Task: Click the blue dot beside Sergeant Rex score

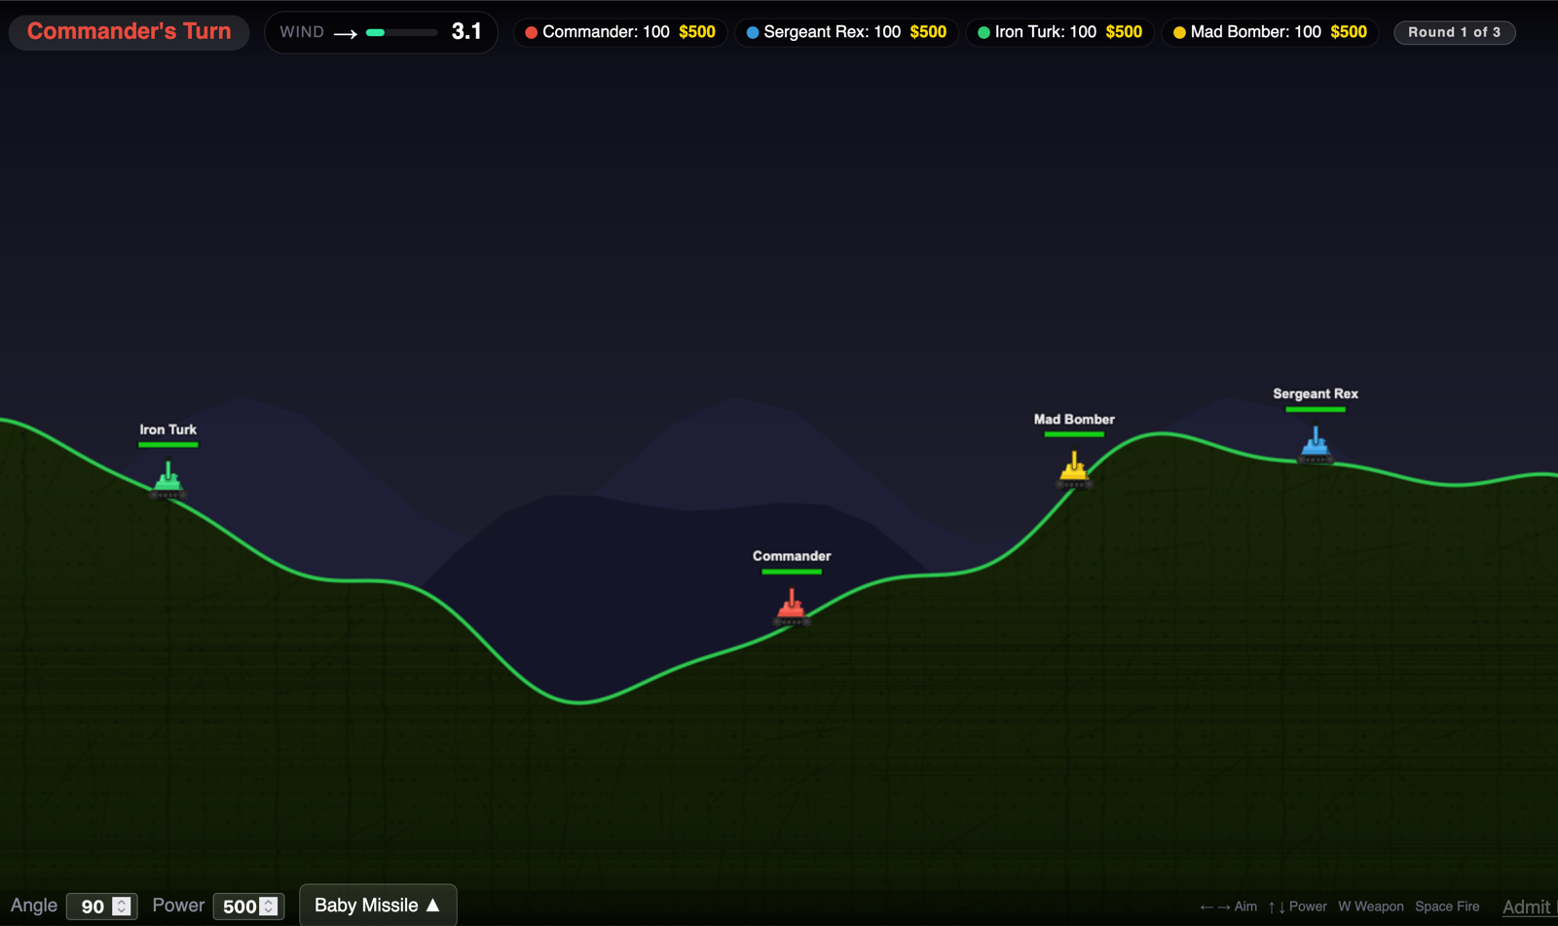Action: coord(753,32)
